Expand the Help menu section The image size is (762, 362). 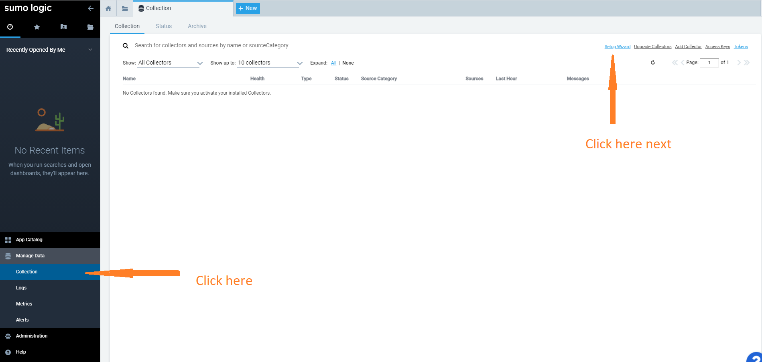pos(50,352)
